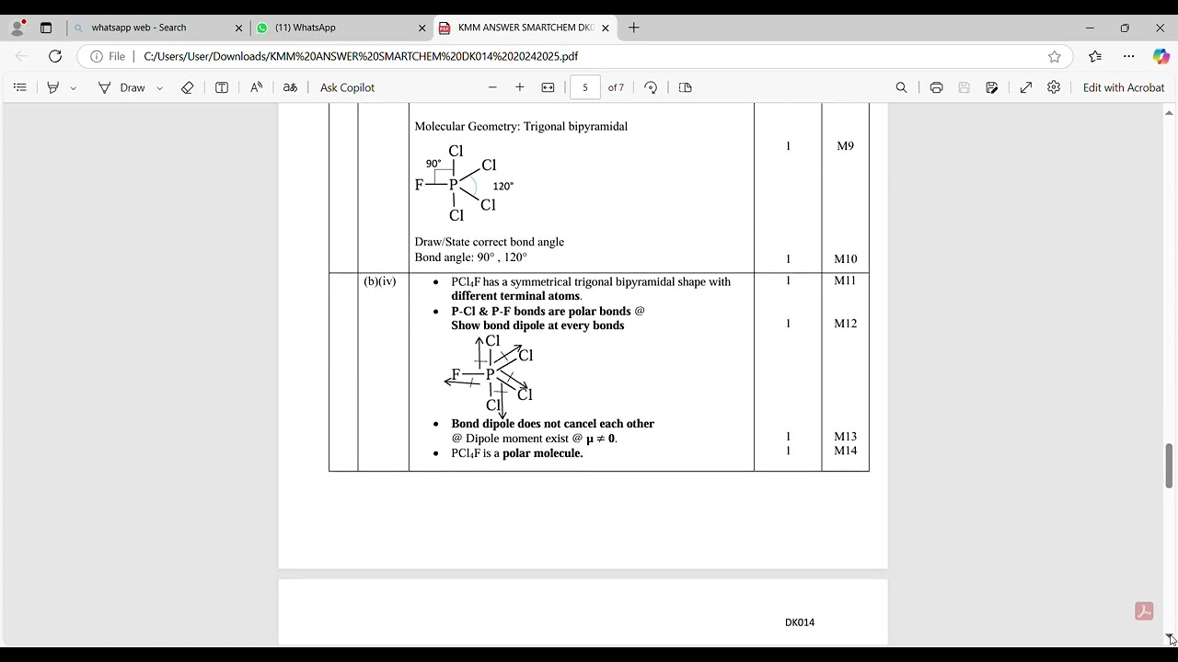Expand the Draw tool options dropdown
Screen dimensions: 1178x662
point(159,87)
